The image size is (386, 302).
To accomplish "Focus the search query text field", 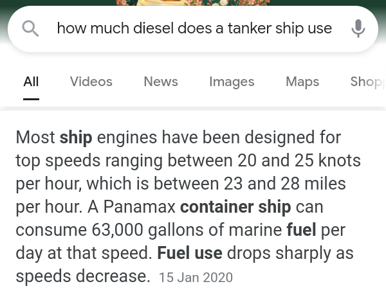I will 194,28.
